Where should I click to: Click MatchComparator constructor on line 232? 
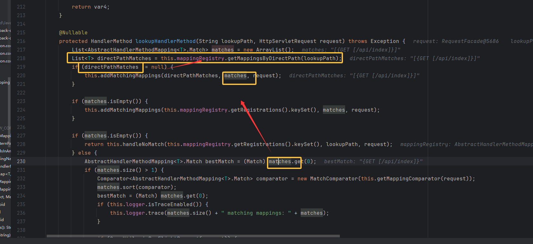(x=334, y=178)
